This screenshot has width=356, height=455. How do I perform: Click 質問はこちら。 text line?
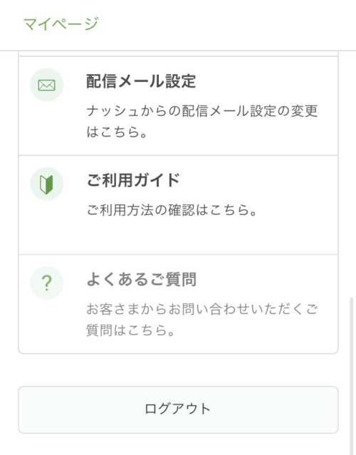[x=130, y=330]
